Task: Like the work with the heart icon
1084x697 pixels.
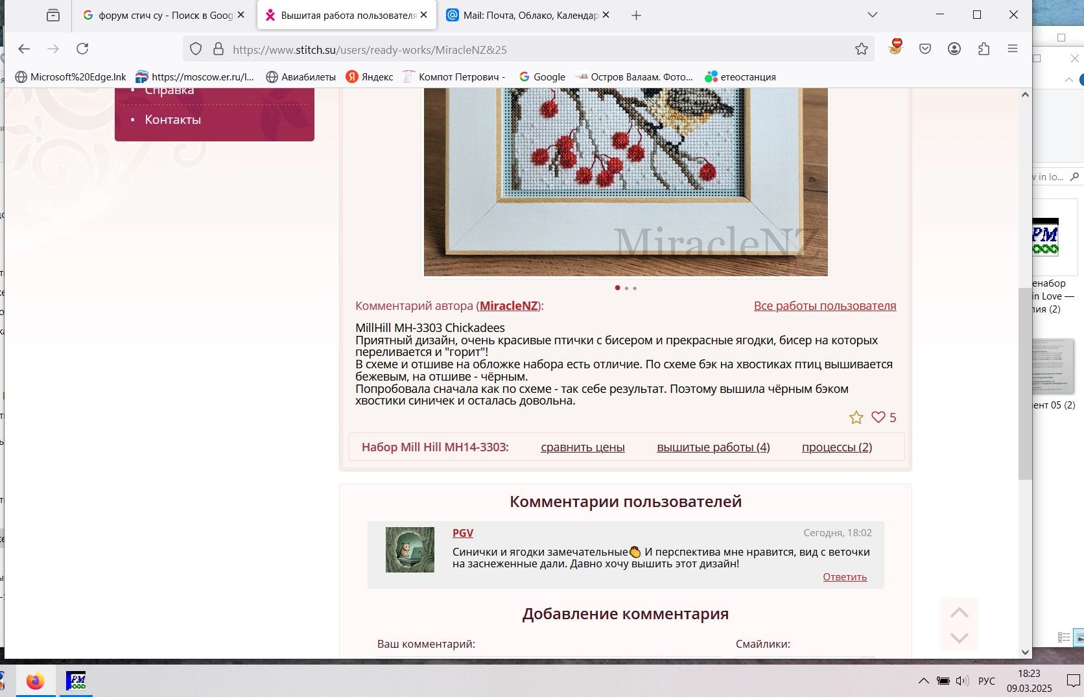Action: (x=878, y=418)
